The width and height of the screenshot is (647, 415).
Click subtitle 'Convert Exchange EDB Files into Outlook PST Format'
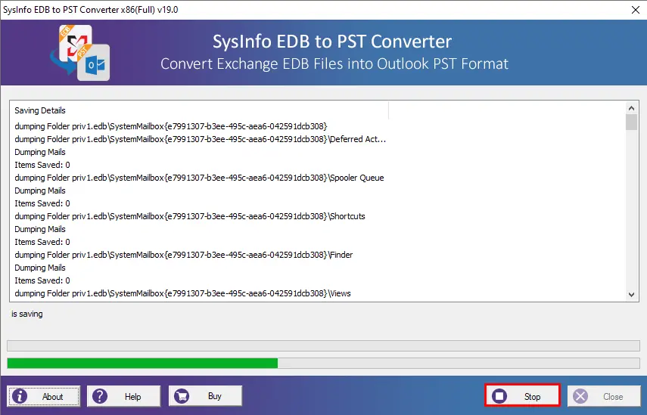(x=334, y=64)
